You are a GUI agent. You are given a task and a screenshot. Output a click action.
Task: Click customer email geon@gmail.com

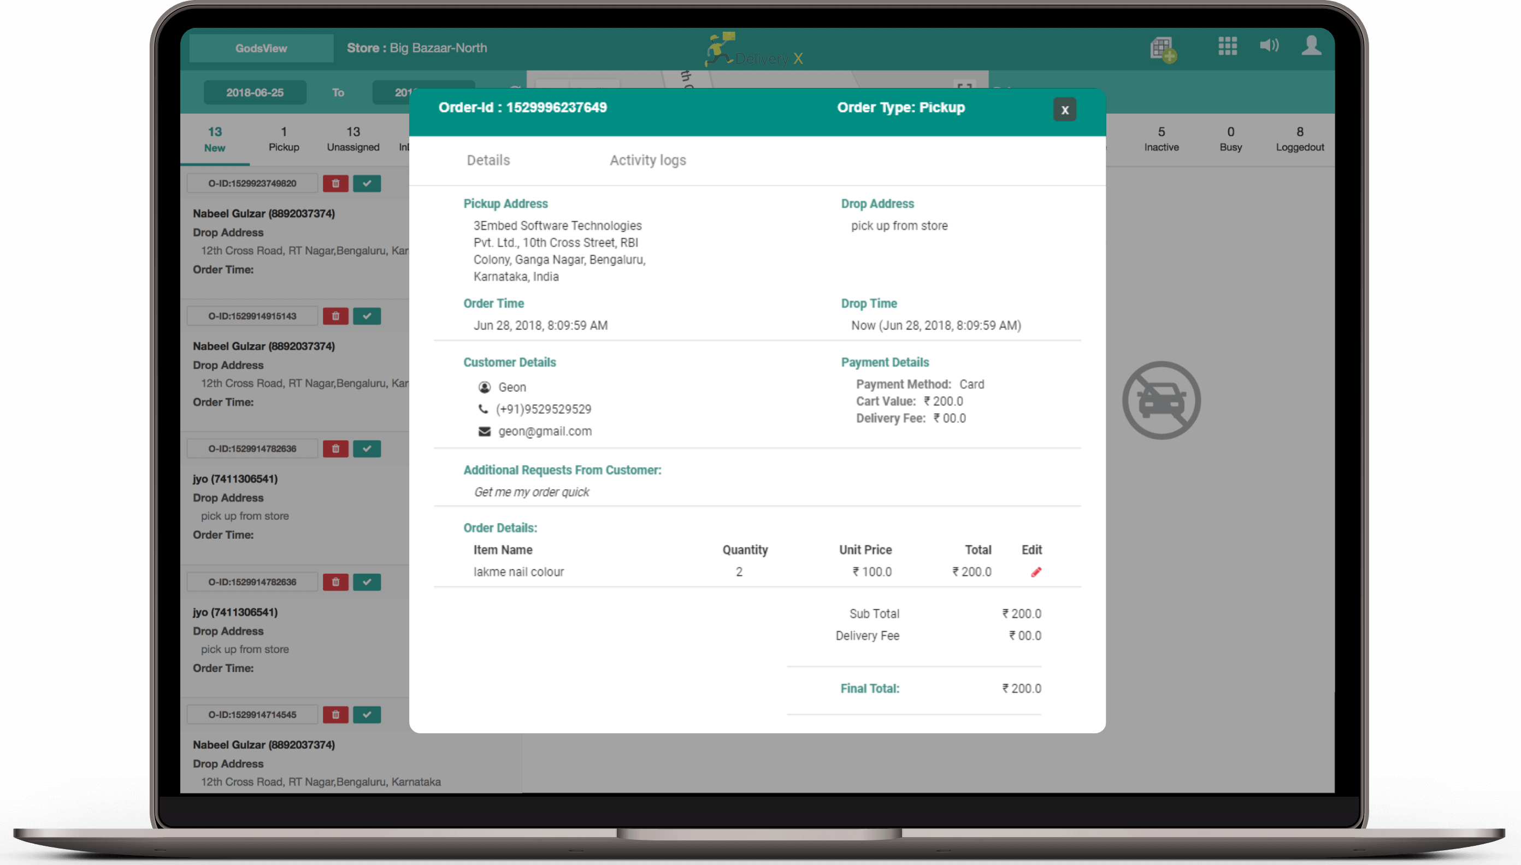coord(545,431)
